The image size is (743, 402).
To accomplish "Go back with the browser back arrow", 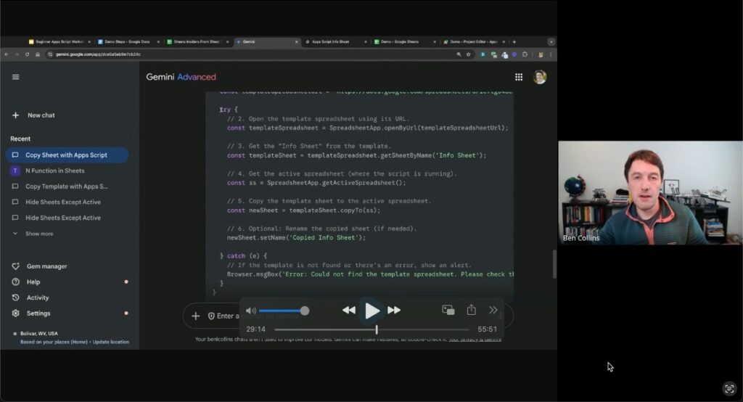I will pyautogui.click(x=6, y=54).
